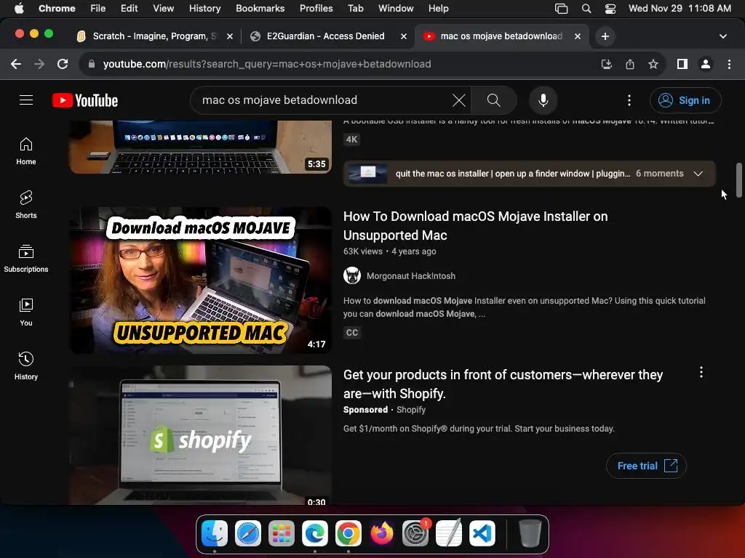Open the Download macOS MOJAVE thumbnail

[201, 280]
